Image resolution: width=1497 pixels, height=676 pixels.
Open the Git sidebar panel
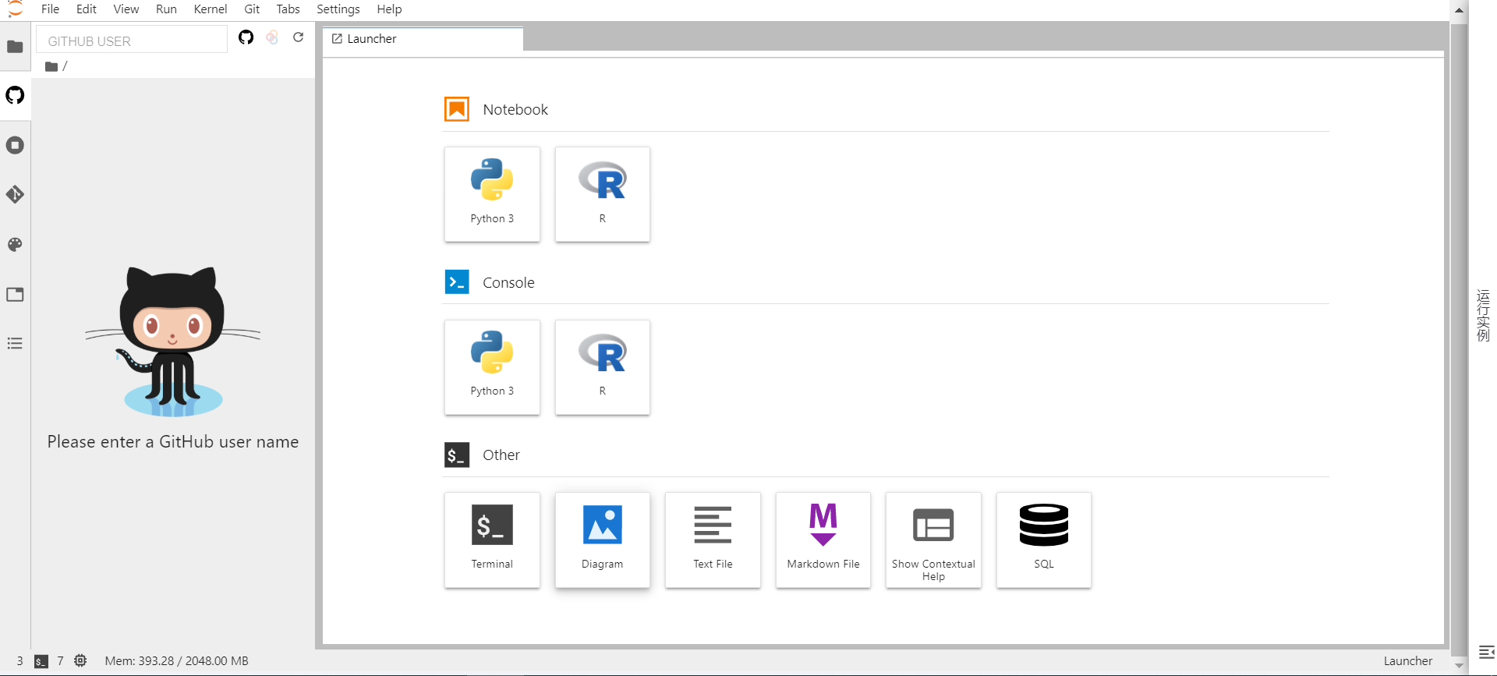15,194
